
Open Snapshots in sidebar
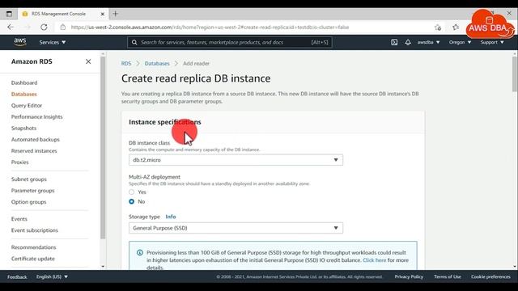click(23, 128)
